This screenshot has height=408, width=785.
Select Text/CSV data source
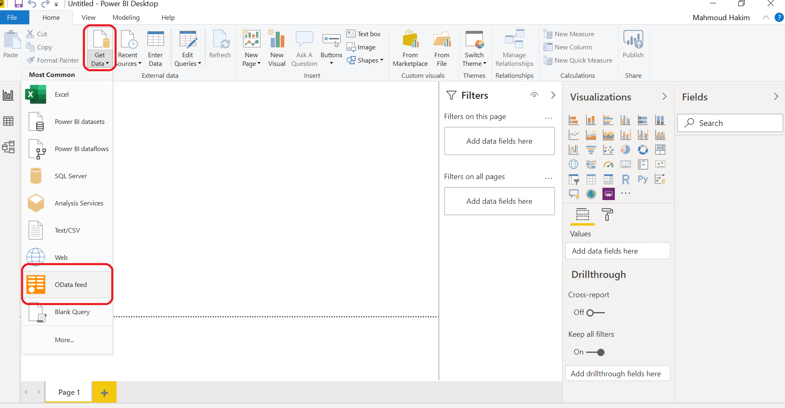point(67,231)
